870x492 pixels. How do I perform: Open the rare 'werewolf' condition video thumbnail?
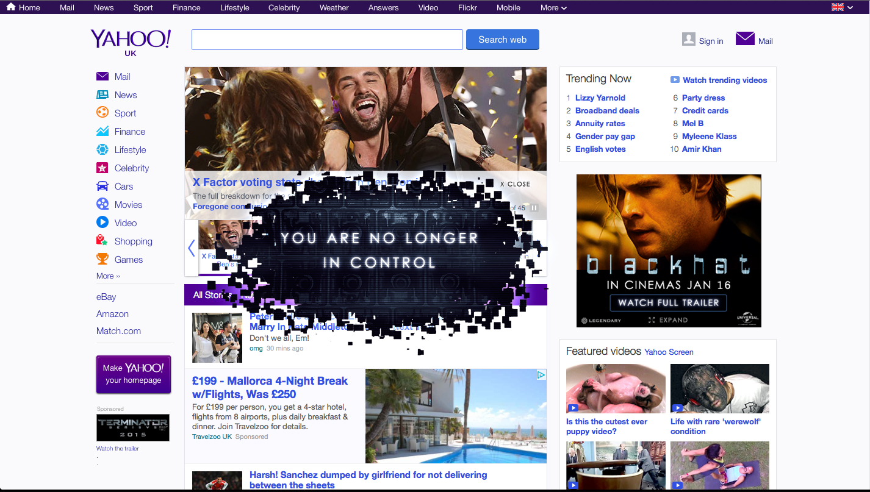(x=720, y=389)
